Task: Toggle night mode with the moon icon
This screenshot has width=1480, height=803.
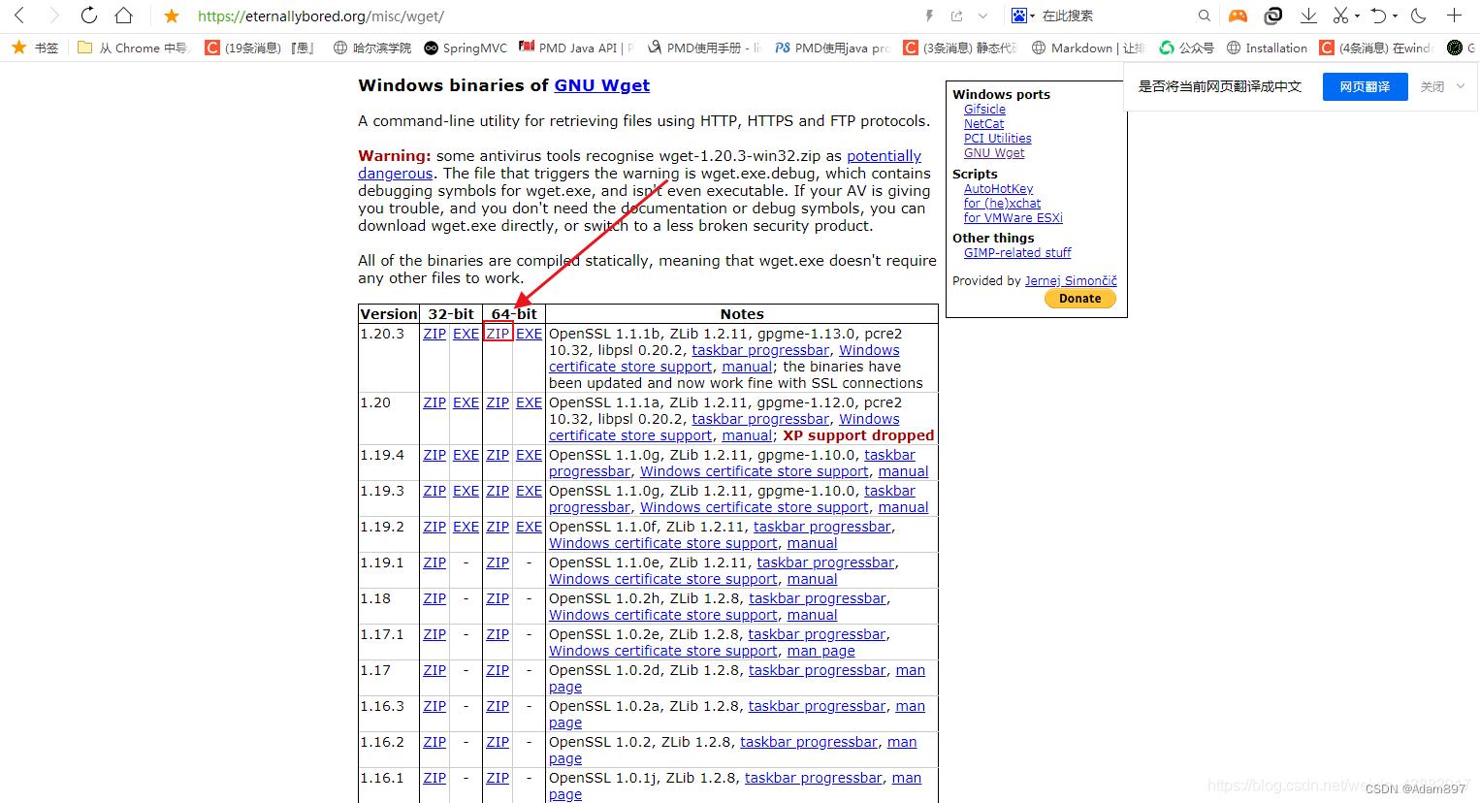Action: 1419,16
